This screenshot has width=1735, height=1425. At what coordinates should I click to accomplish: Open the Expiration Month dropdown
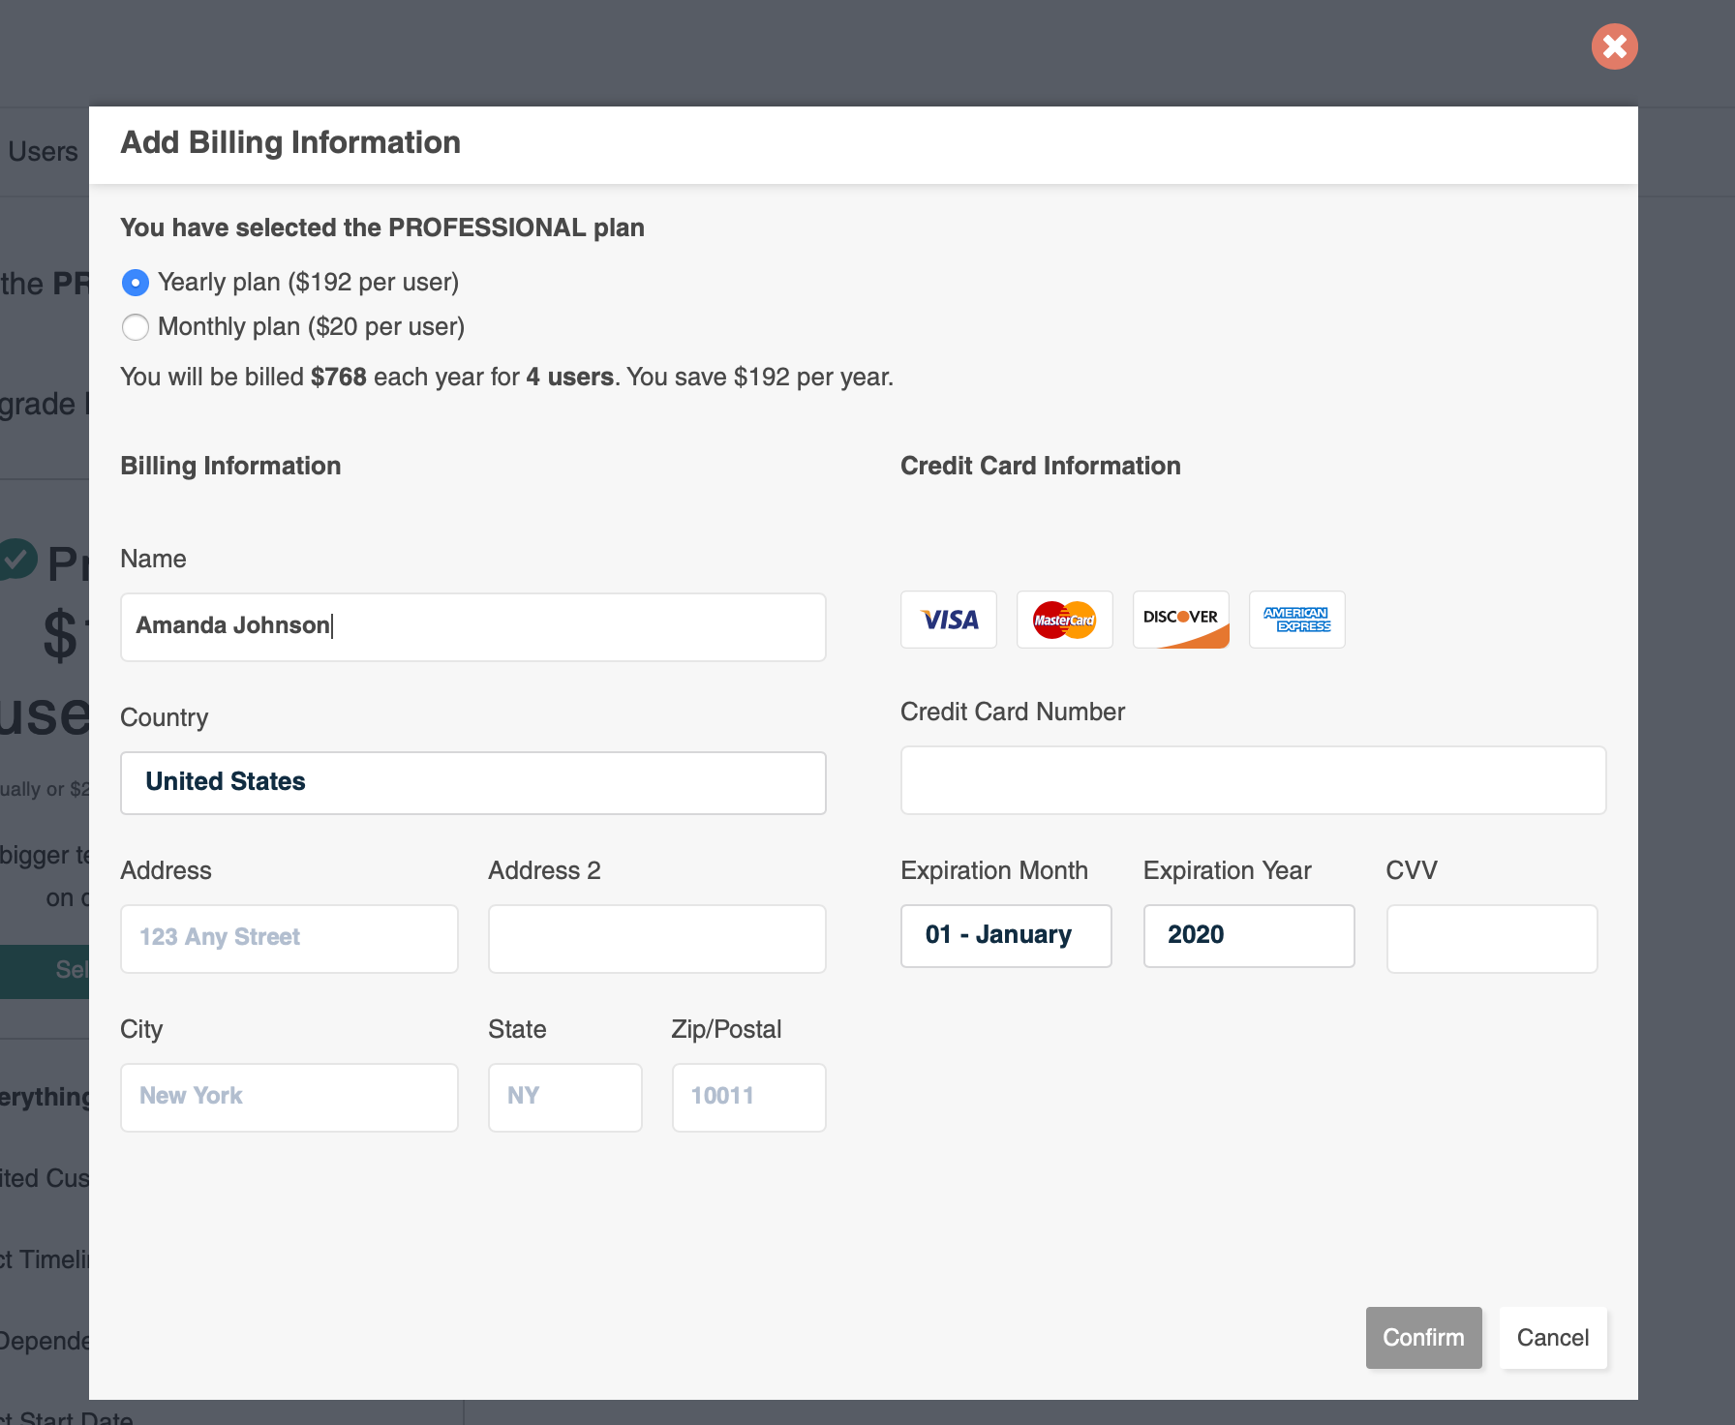1006,935
